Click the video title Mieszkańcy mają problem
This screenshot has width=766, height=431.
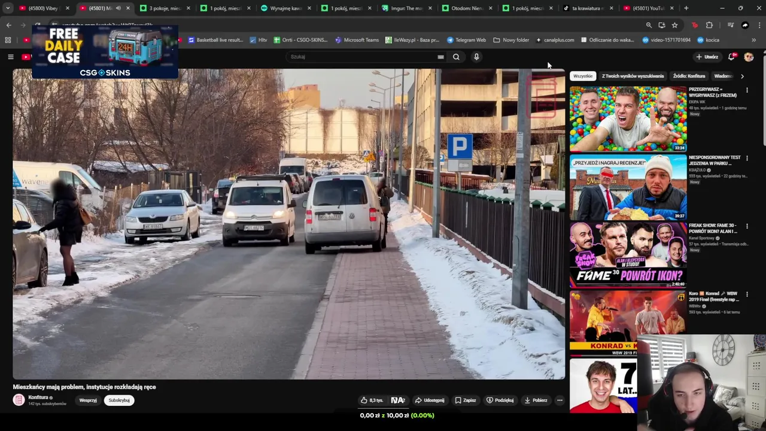[x=84, y=387]
